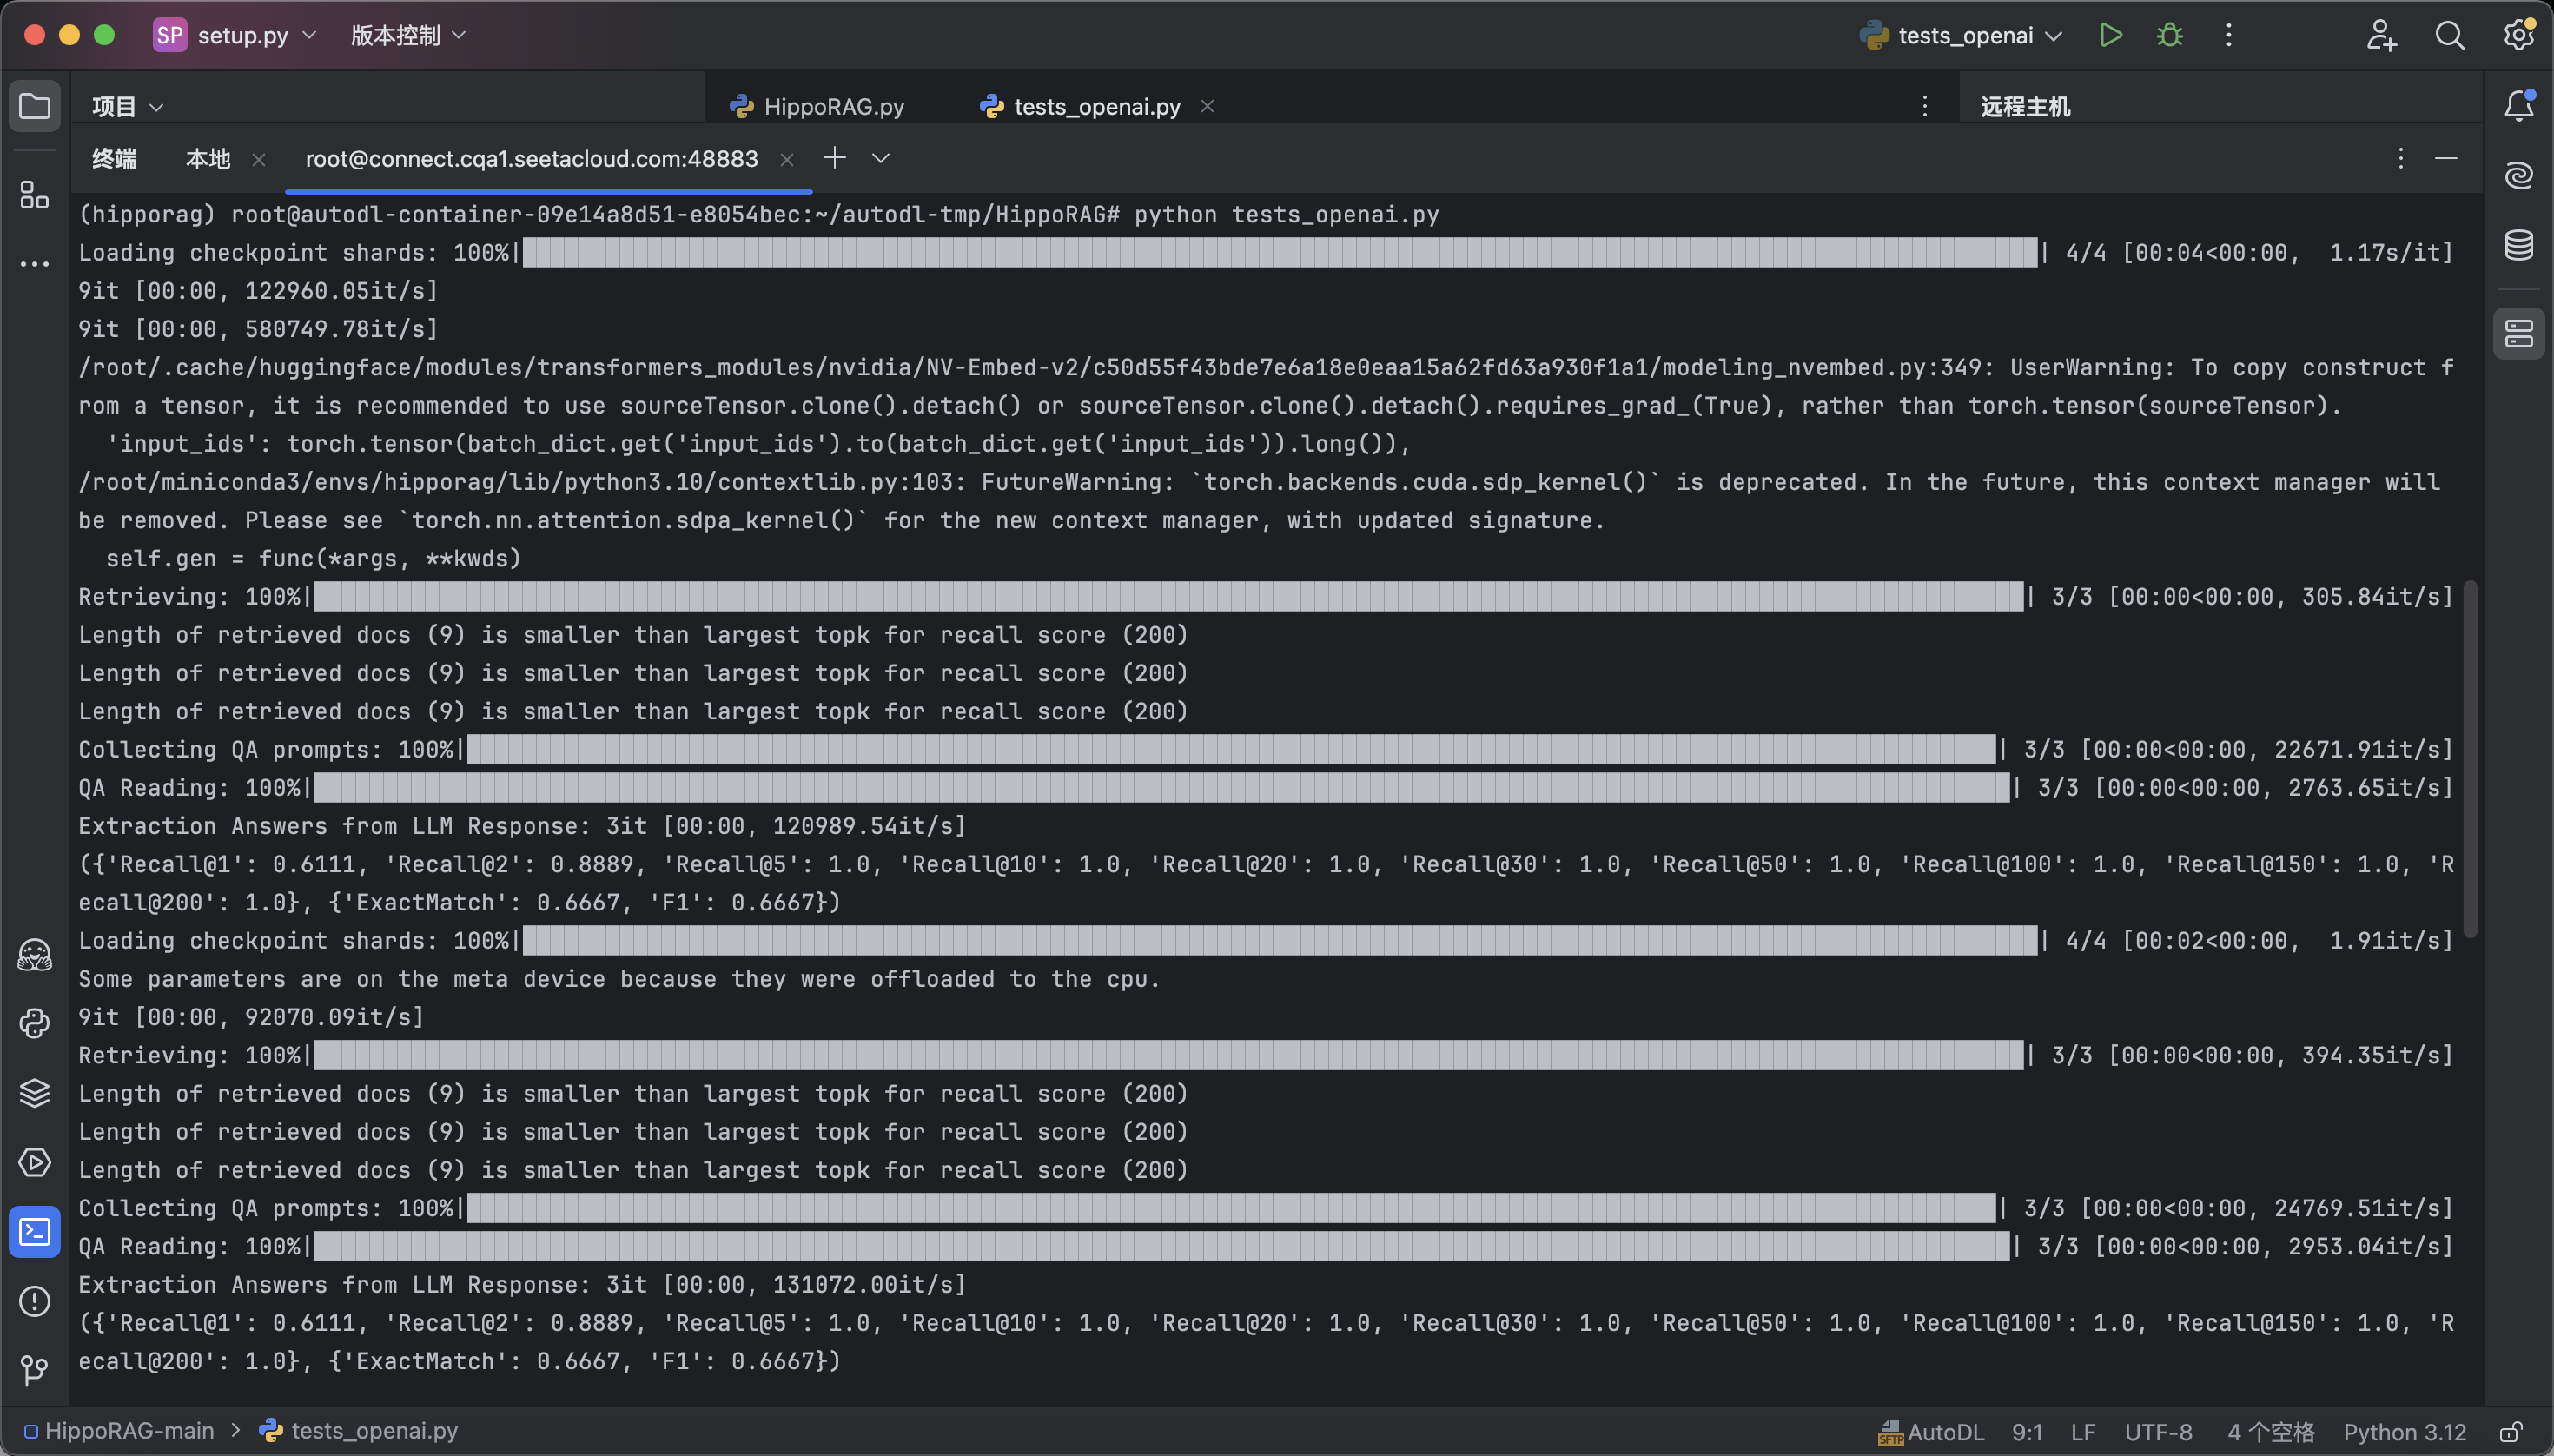The image size is (2554, 1456).
Task: Open the Python Packages layers icon
Action: click(x=35, y=1093)
